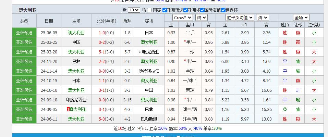Click the 沙特阿拉伯 team link
This screenshot has width=328, height=137.
point(149,71)
